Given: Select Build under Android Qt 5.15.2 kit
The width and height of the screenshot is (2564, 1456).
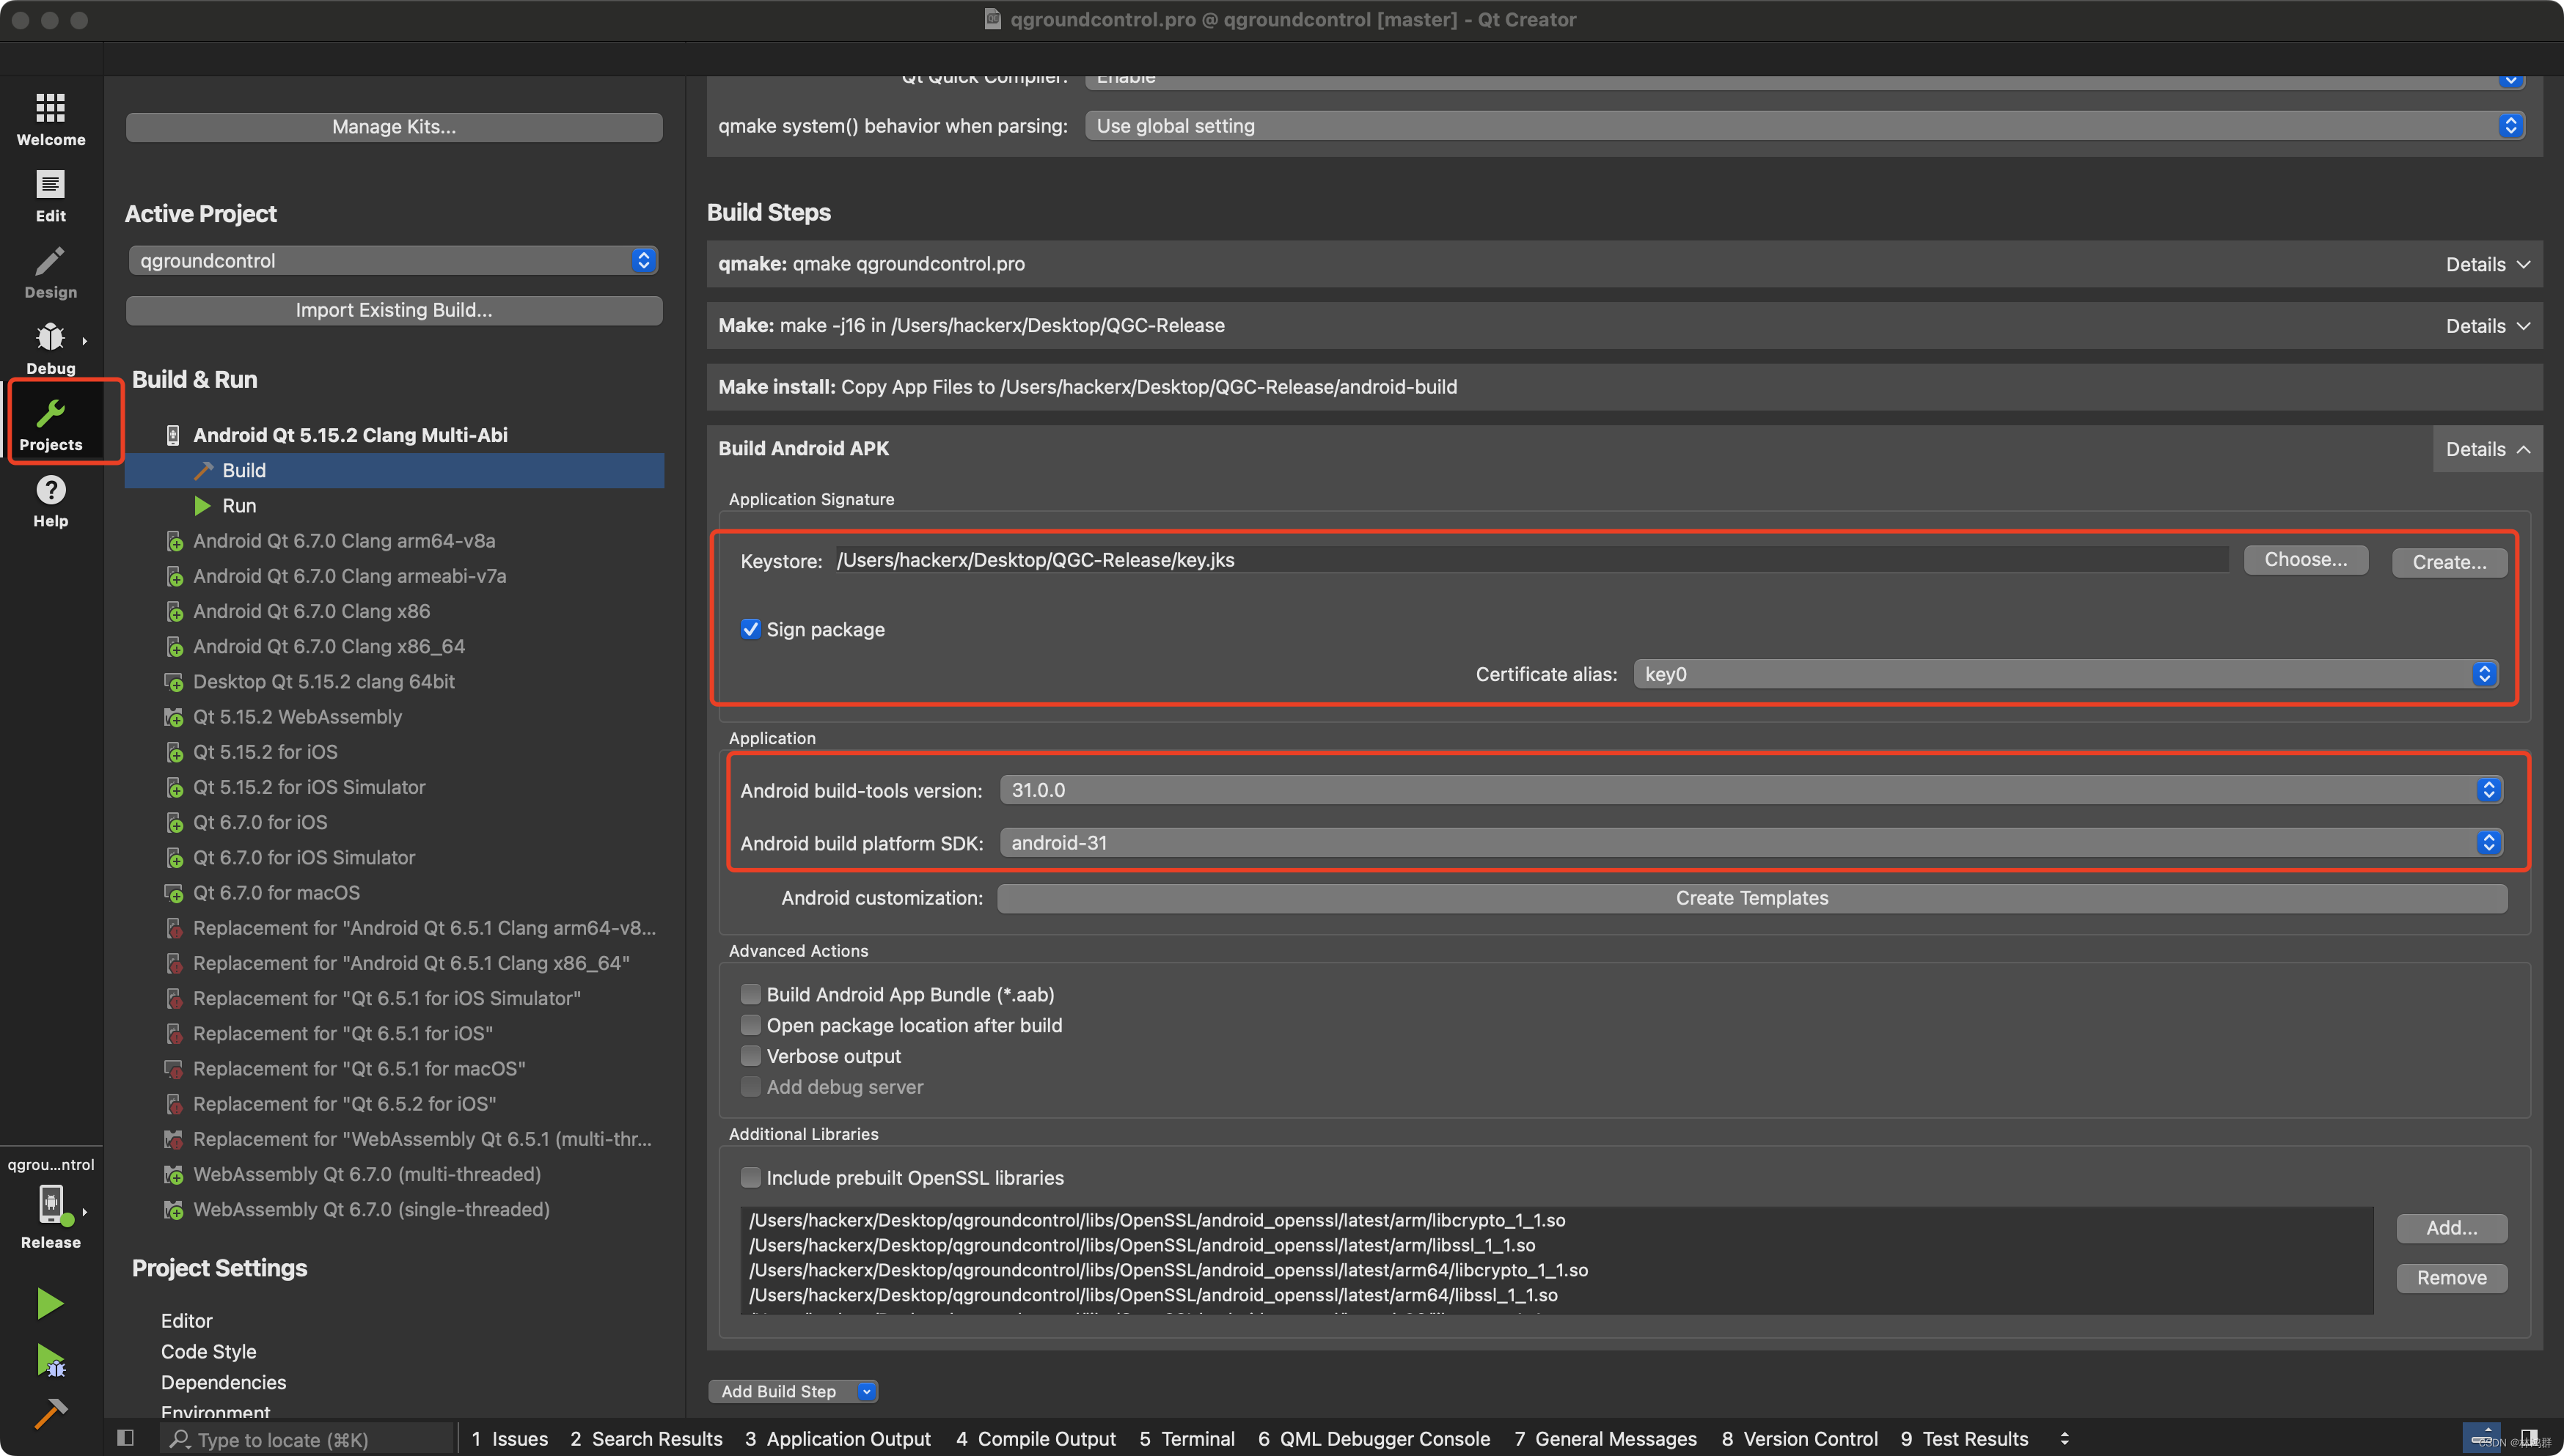Looking at the screenshot, I should click(394, 470).
